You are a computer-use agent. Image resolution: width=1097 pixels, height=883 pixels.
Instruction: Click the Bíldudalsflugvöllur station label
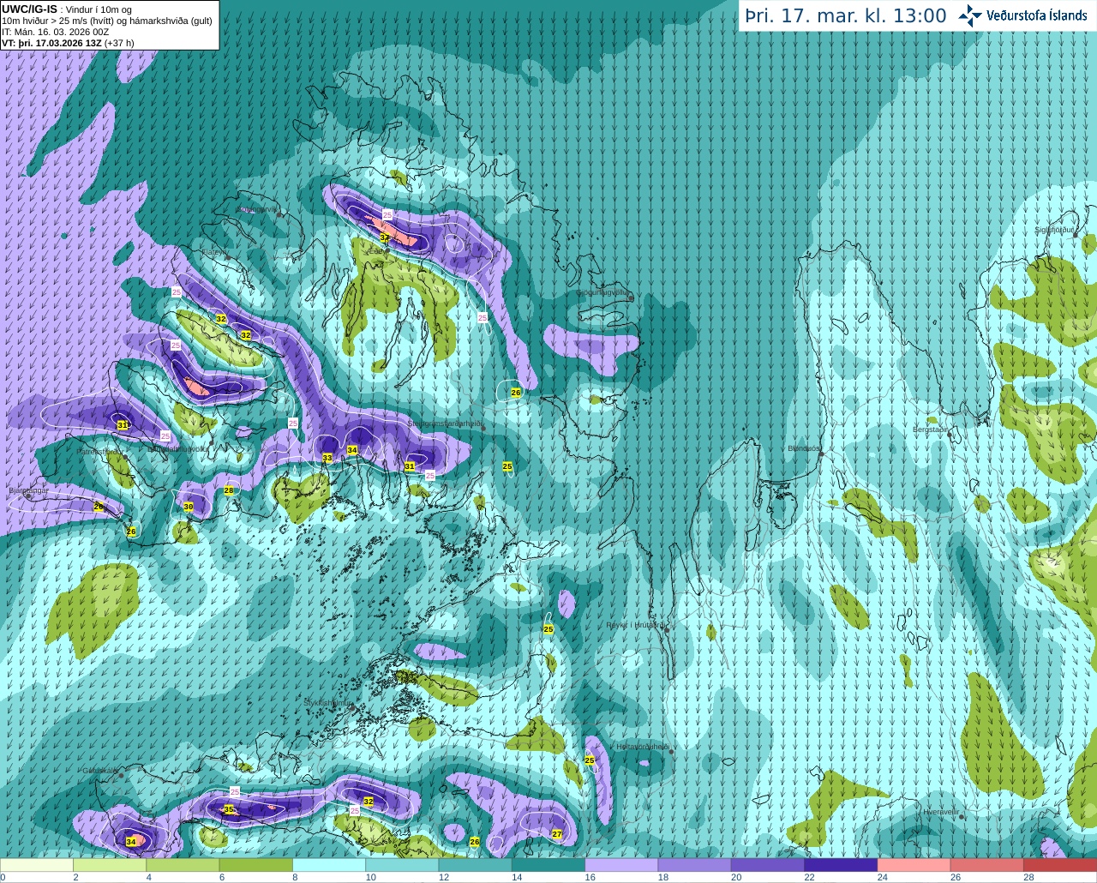[x=178, y=448]
